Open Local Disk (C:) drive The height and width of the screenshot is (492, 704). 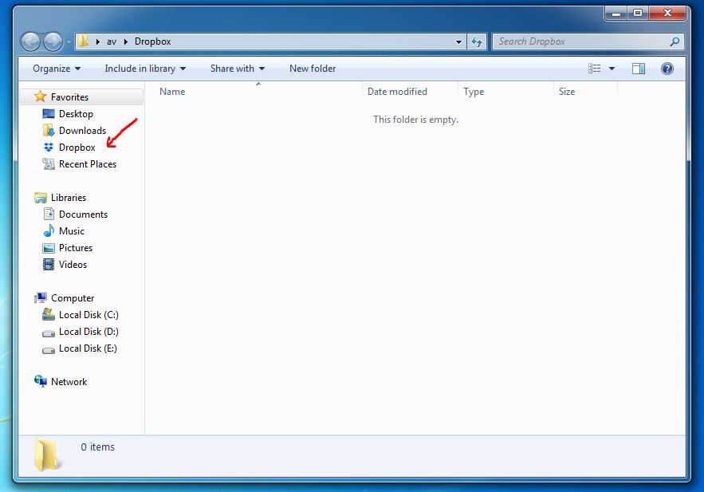(x=88, y=315)
